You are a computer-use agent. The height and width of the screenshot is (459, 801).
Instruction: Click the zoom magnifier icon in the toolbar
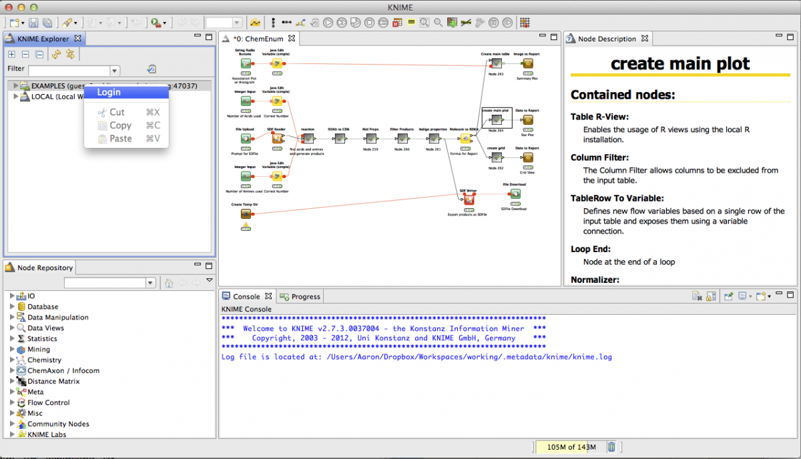coord(437,21)
